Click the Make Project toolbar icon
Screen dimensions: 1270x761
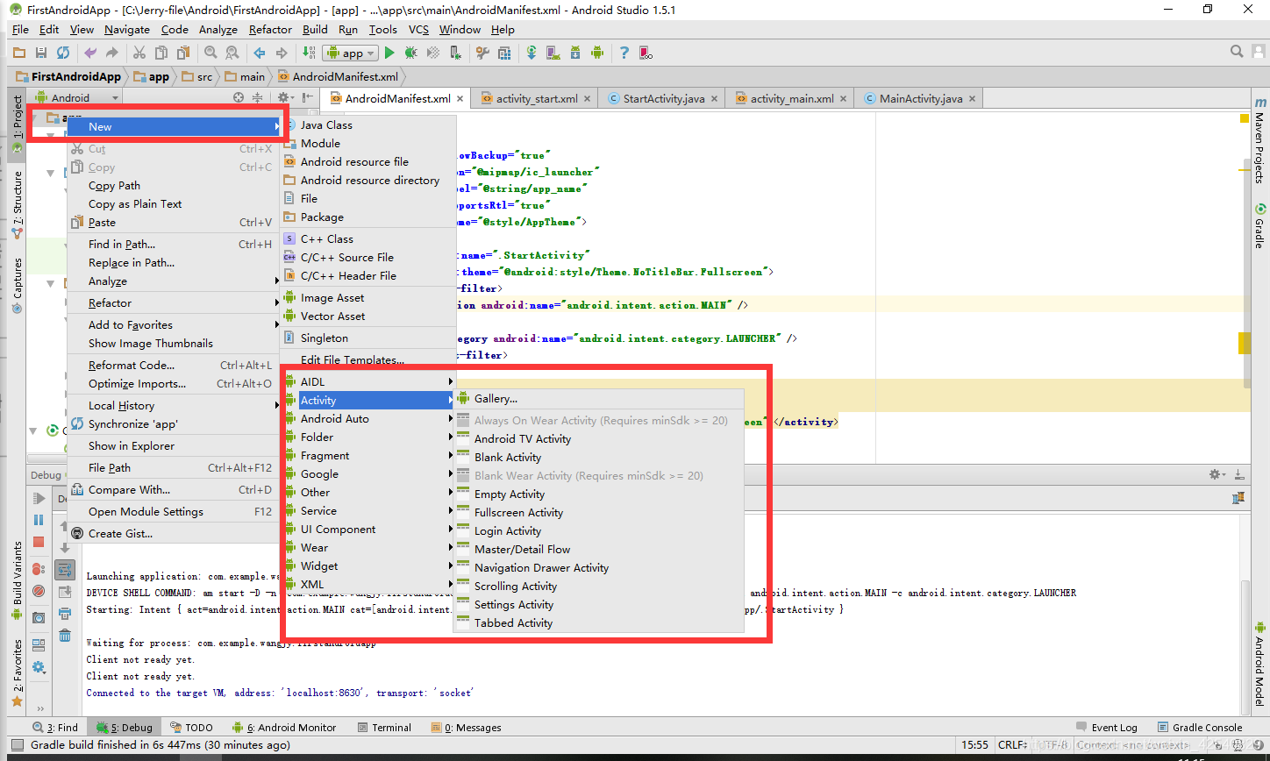pos(308,53)
